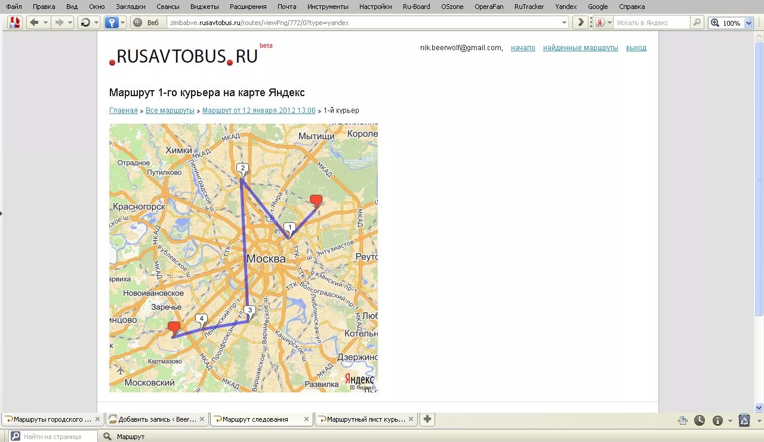Image resolution: width=764 pixels, height=442 pixels.
Task: Open Forward button history dropdown arrow
Action: click(70, 23)
